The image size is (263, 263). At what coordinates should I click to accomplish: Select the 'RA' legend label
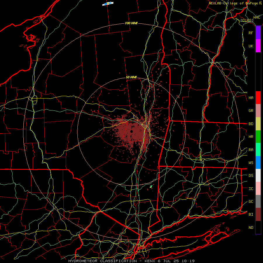(x=251, y=150)
